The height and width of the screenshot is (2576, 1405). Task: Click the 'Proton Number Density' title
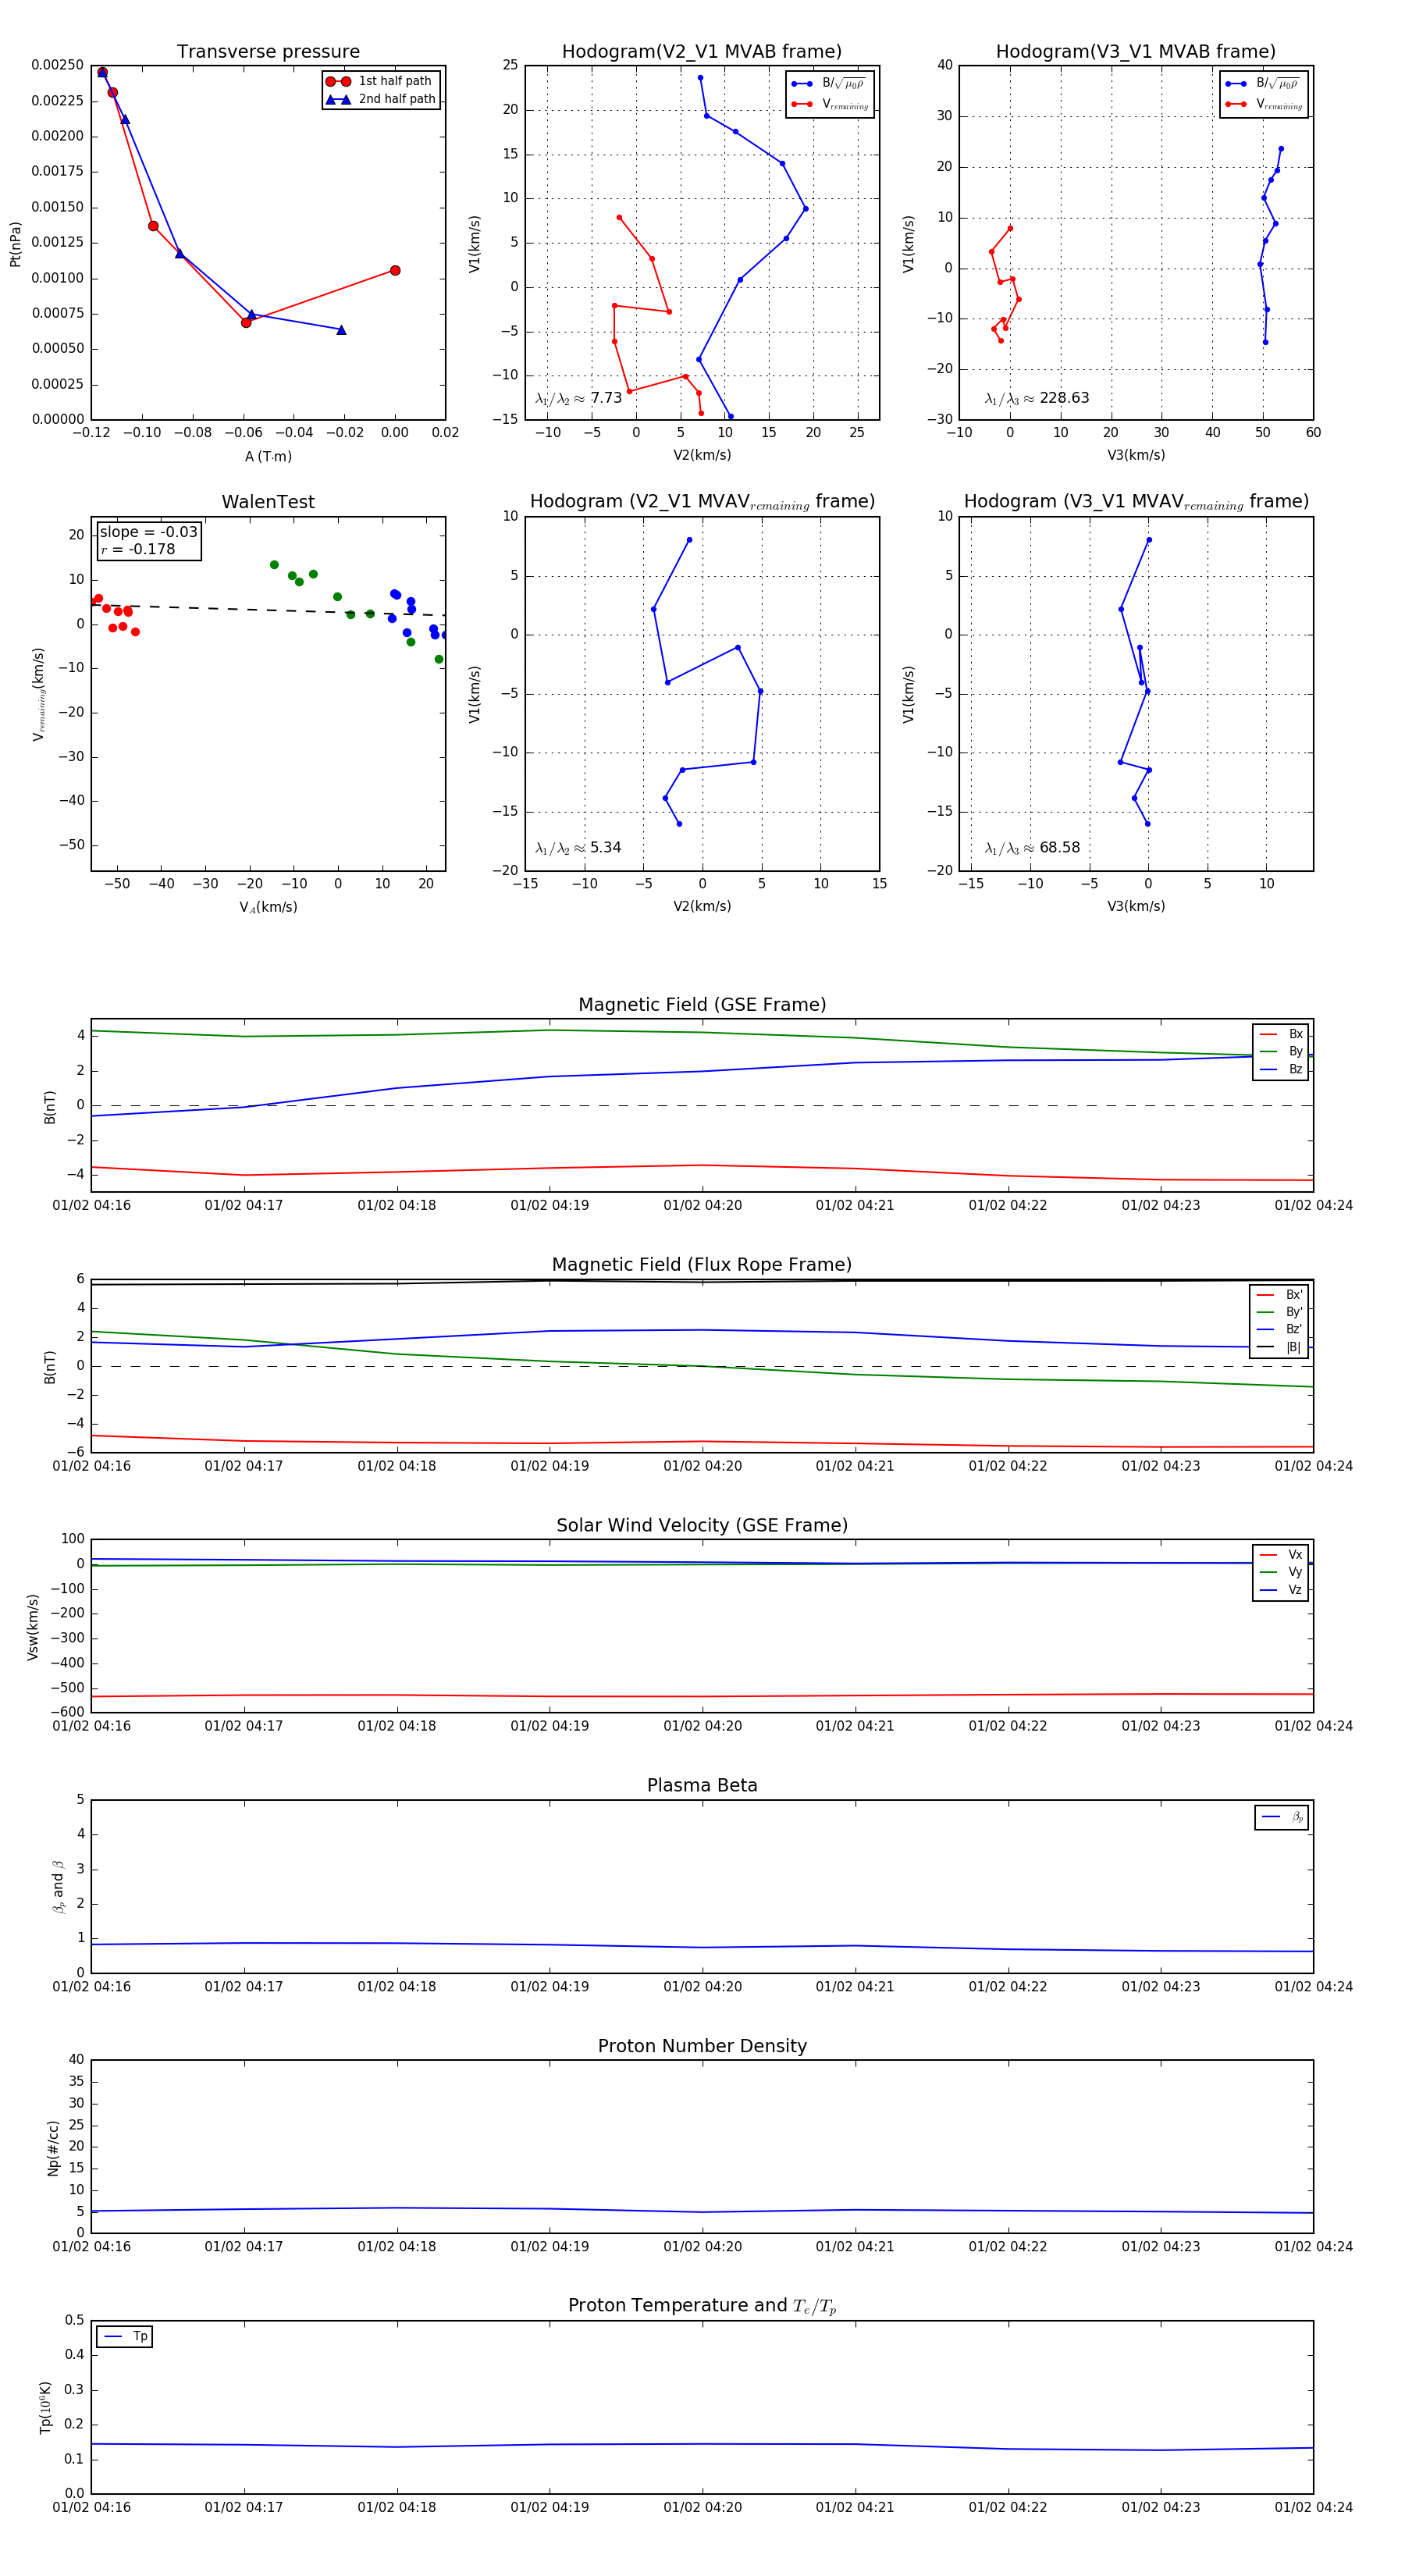(702, 2046)
